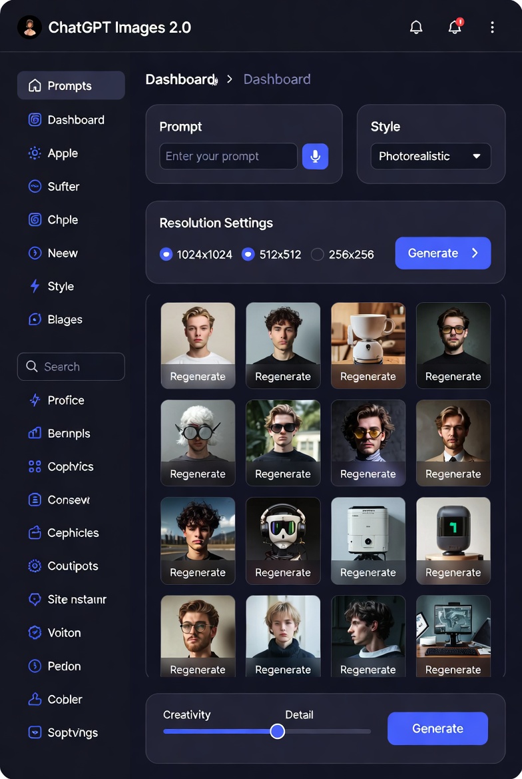Click the coin icon beside Peɗon

(x=35, y=666)
